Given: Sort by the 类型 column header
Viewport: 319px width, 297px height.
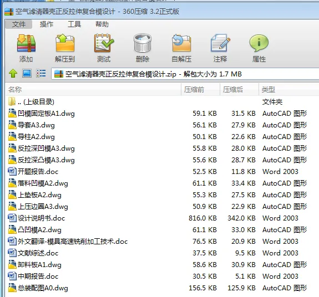Looking at the screenshot, I should [x=289, y=89].
